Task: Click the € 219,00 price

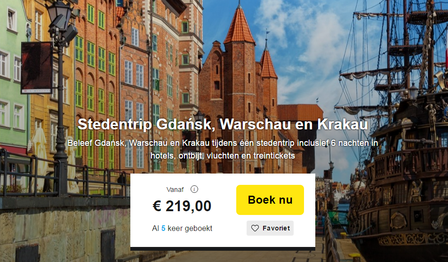Action: pyautogui.click(x=182, y=206)
